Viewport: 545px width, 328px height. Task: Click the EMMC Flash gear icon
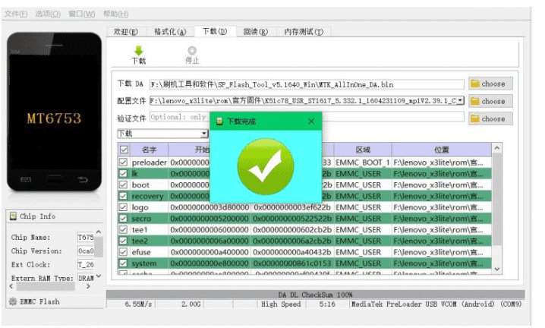[12, 301]
